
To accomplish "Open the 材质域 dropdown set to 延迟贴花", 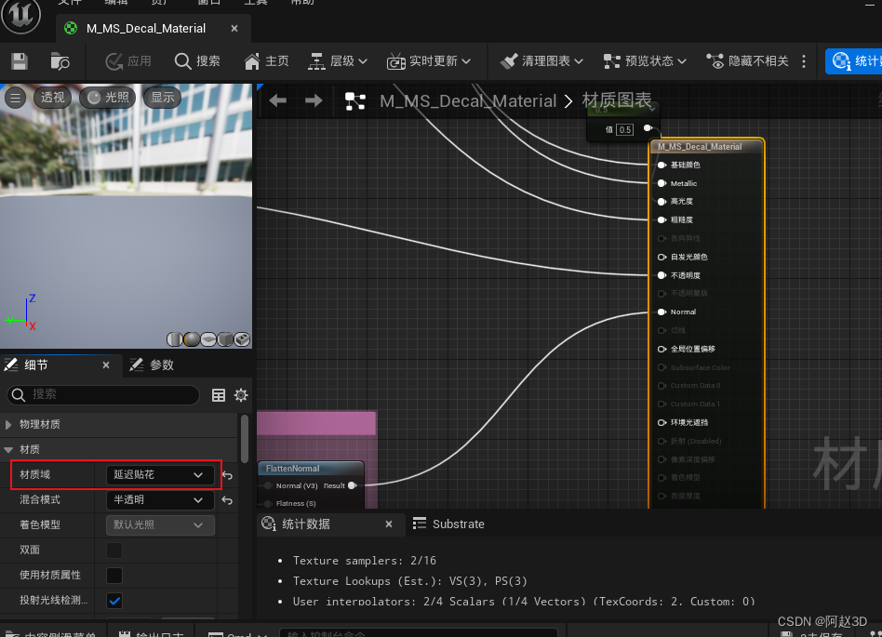I will coord(159,475).
